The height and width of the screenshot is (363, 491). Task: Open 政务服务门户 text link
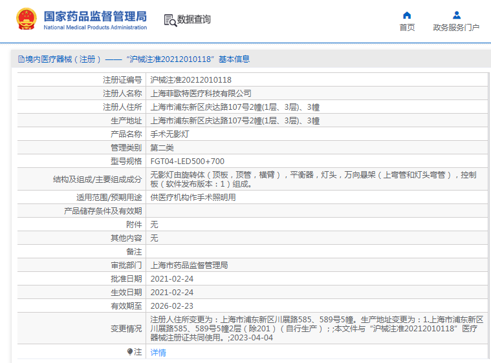click(456, 28)
